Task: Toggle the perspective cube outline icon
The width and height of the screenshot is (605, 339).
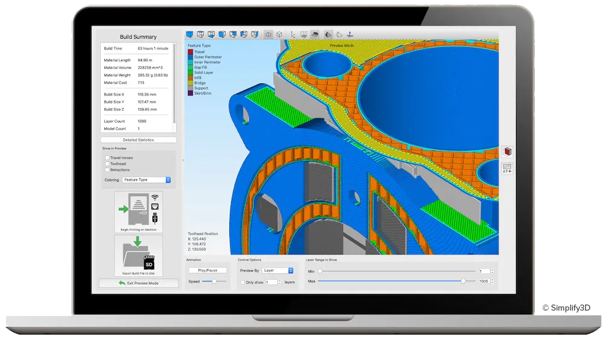Action: (279, 34)
